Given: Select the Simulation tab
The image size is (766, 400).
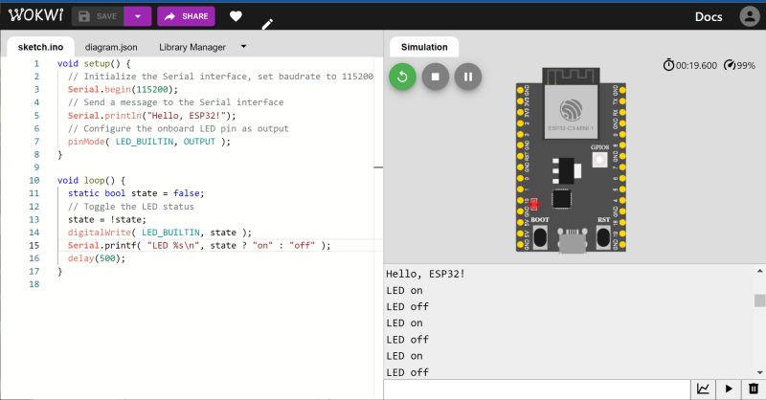Looking at the screenshot, I should point(424,47).
